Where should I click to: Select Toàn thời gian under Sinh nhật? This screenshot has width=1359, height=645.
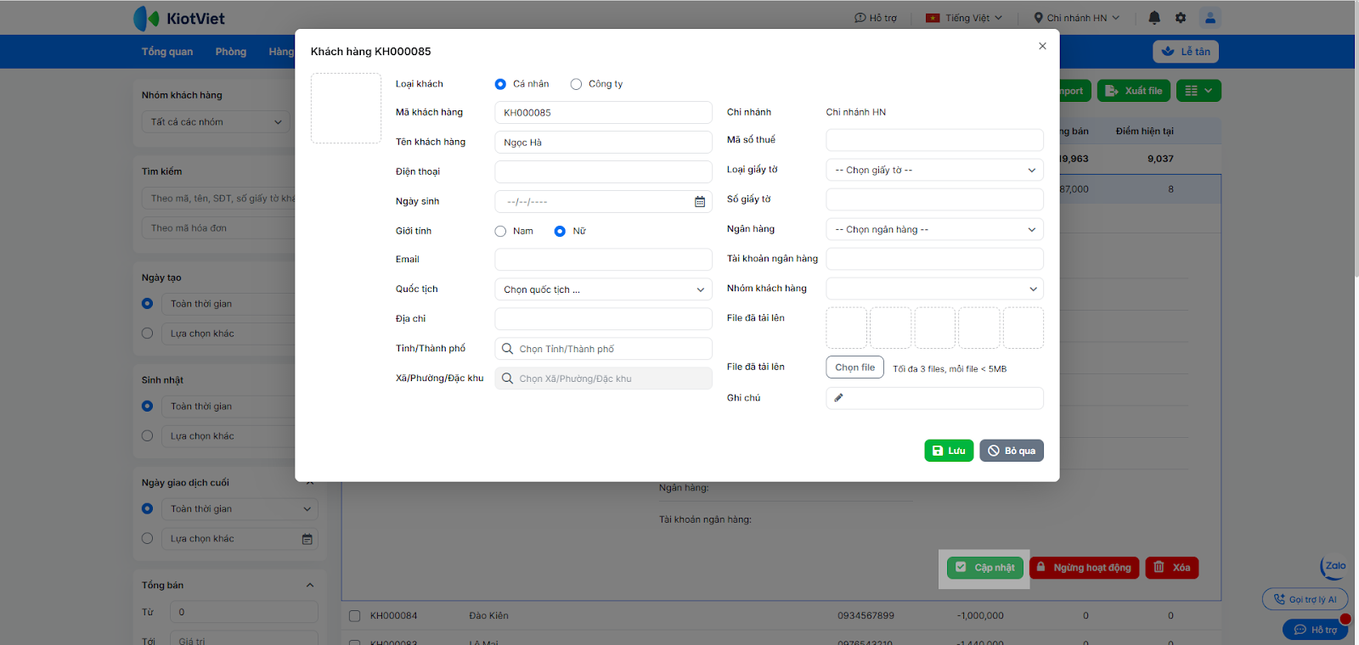click(x=147, y=407)
